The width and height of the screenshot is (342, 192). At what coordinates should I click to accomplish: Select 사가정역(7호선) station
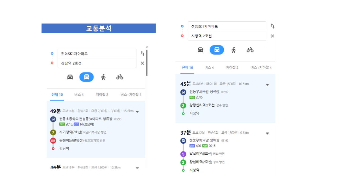tap(71, 132)
